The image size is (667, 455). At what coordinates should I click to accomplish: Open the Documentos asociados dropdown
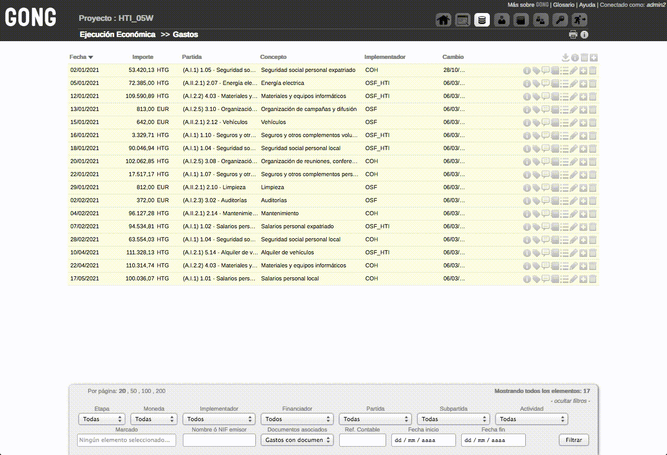(x=297, y=440)
